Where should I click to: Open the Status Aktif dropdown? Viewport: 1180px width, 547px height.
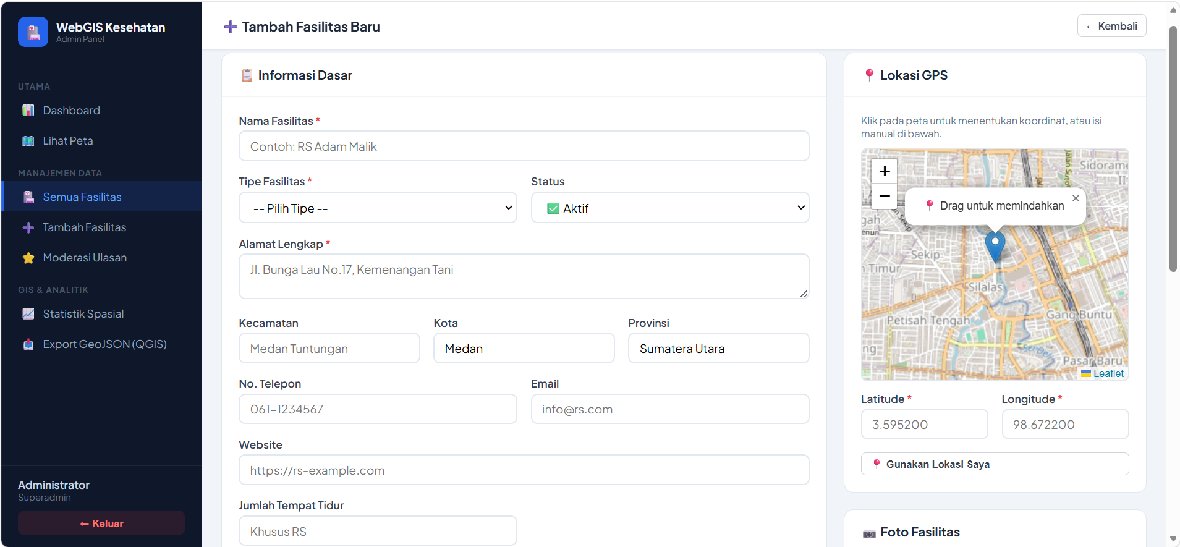pyautogui.click(x=670, y=208)
